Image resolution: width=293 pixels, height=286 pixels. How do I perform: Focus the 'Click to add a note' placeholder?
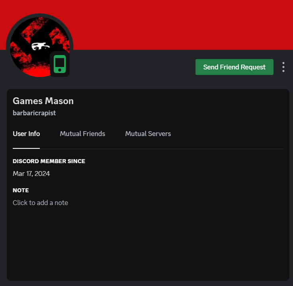pos(40,203)
